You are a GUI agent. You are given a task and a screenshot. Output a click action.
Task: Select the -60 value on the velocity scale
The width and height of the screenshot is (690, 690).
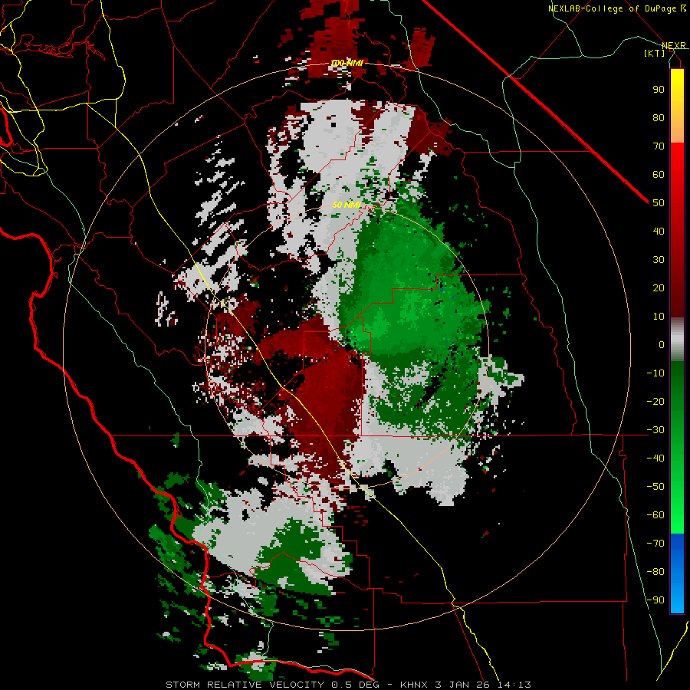[655, 515]
